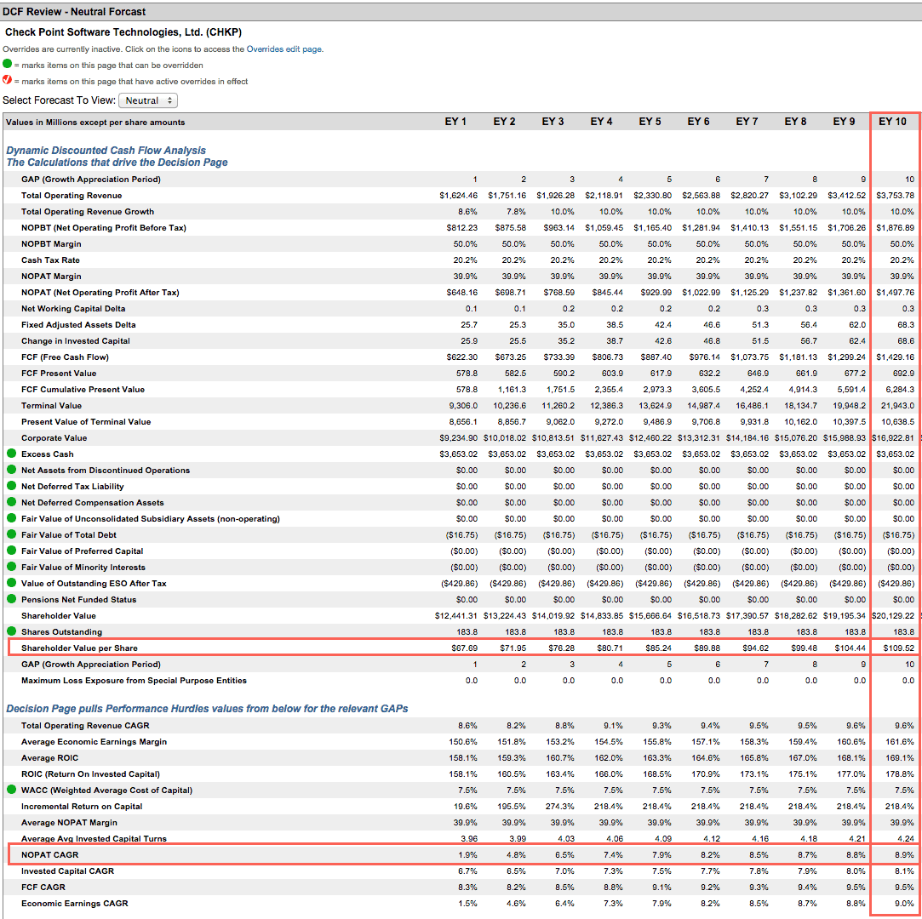This screenshot has height=919, width=922.
Task: Click the Incremental Return on Capital label
Action: pos(82,807)
